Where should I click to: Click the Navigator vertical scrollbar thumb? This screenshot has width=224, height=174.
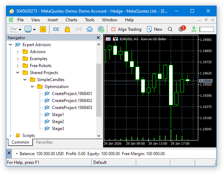point(99,90)
